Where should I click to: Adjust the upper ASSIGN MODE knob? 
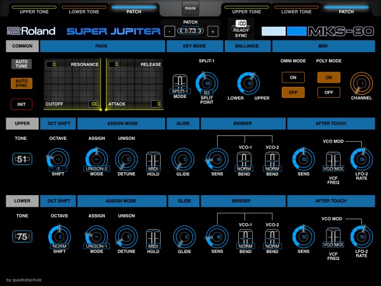[97, 160]
